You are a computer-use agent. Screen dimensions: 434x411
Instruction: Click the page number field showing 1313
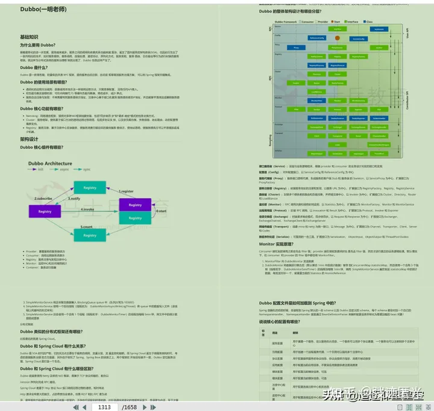coord(104,407)
